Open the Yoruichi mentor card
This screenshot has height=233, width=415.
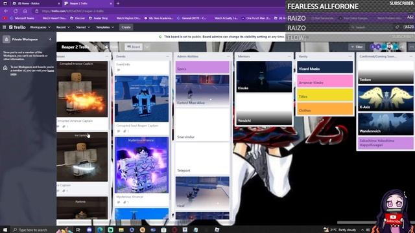(x=264, y=109)
